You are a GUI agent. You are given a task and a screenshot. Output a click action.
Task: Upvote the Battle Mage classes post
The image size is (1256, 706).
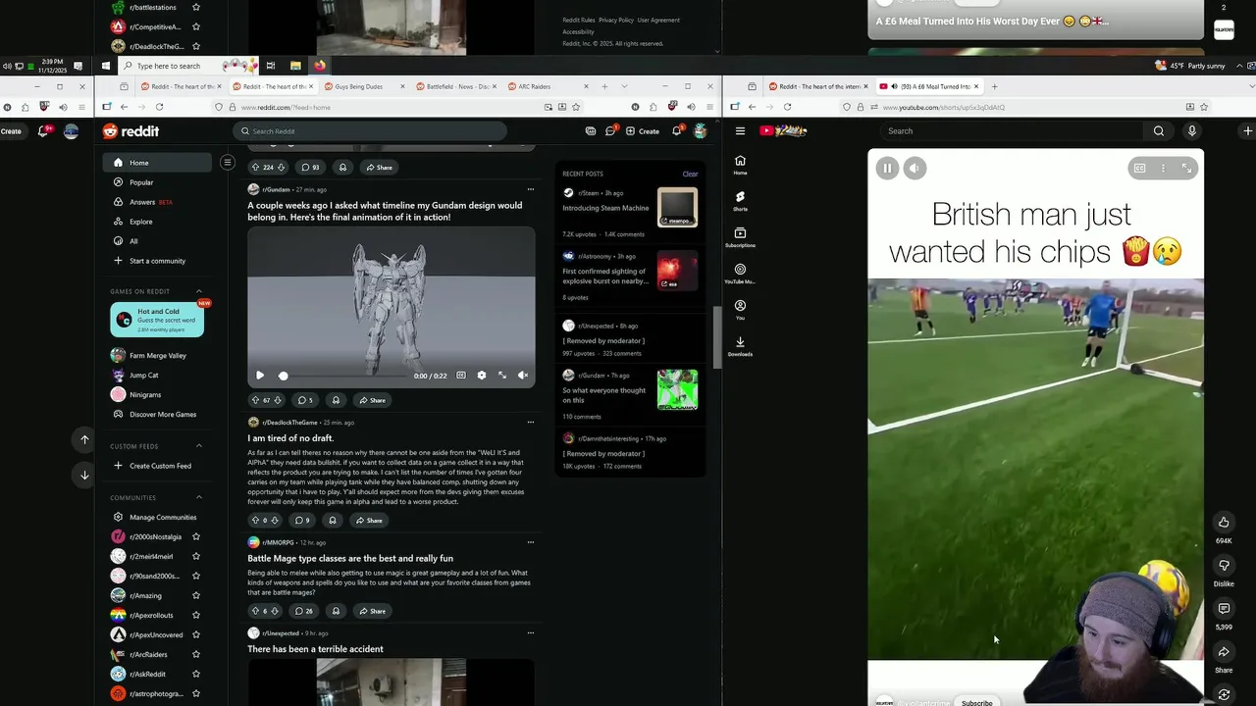[255, 611]
